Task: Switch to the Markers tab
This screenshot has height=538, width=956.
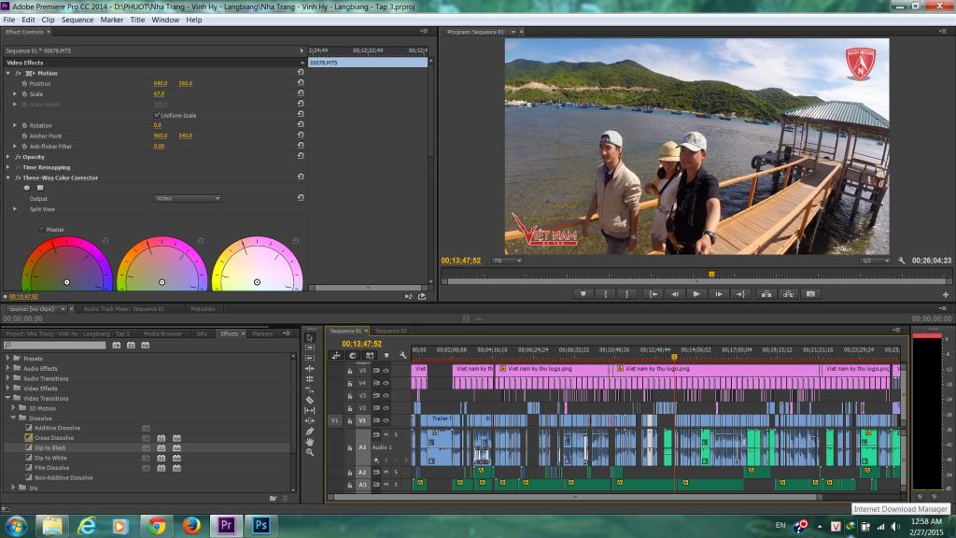Action: [262, 333]
